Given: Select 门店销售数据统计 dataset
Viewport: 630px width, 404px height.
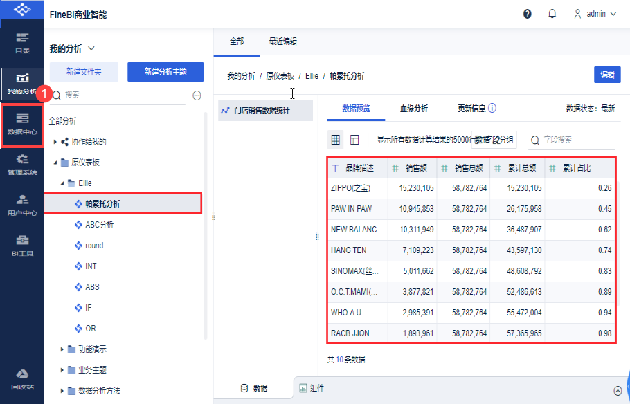Looking at the screenshot, I should [266, 111].
